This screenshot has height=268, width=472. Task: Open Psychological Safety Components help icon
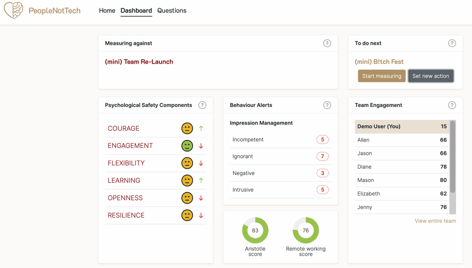click(202, 105)
